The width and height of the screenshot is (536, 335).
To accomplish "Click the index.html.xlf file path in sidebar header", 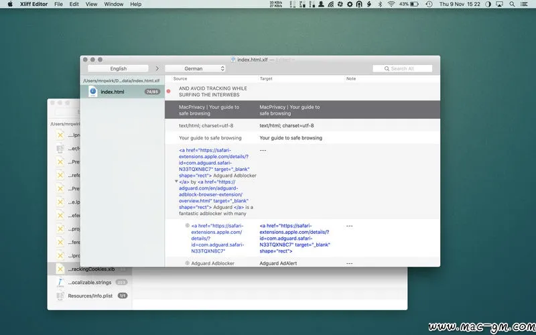I will pyautogui.click(x=121, y=80).
